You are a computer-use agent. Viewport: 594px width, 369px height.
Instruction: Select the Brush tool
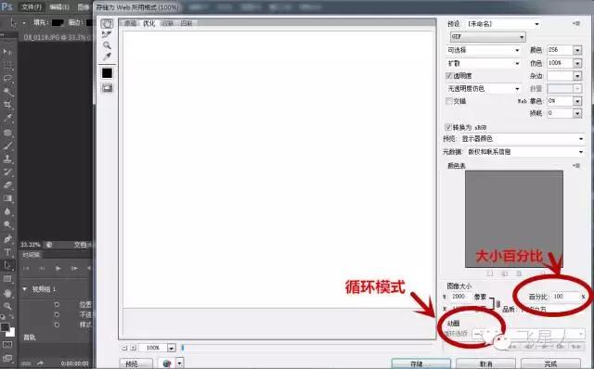[7, 146]
